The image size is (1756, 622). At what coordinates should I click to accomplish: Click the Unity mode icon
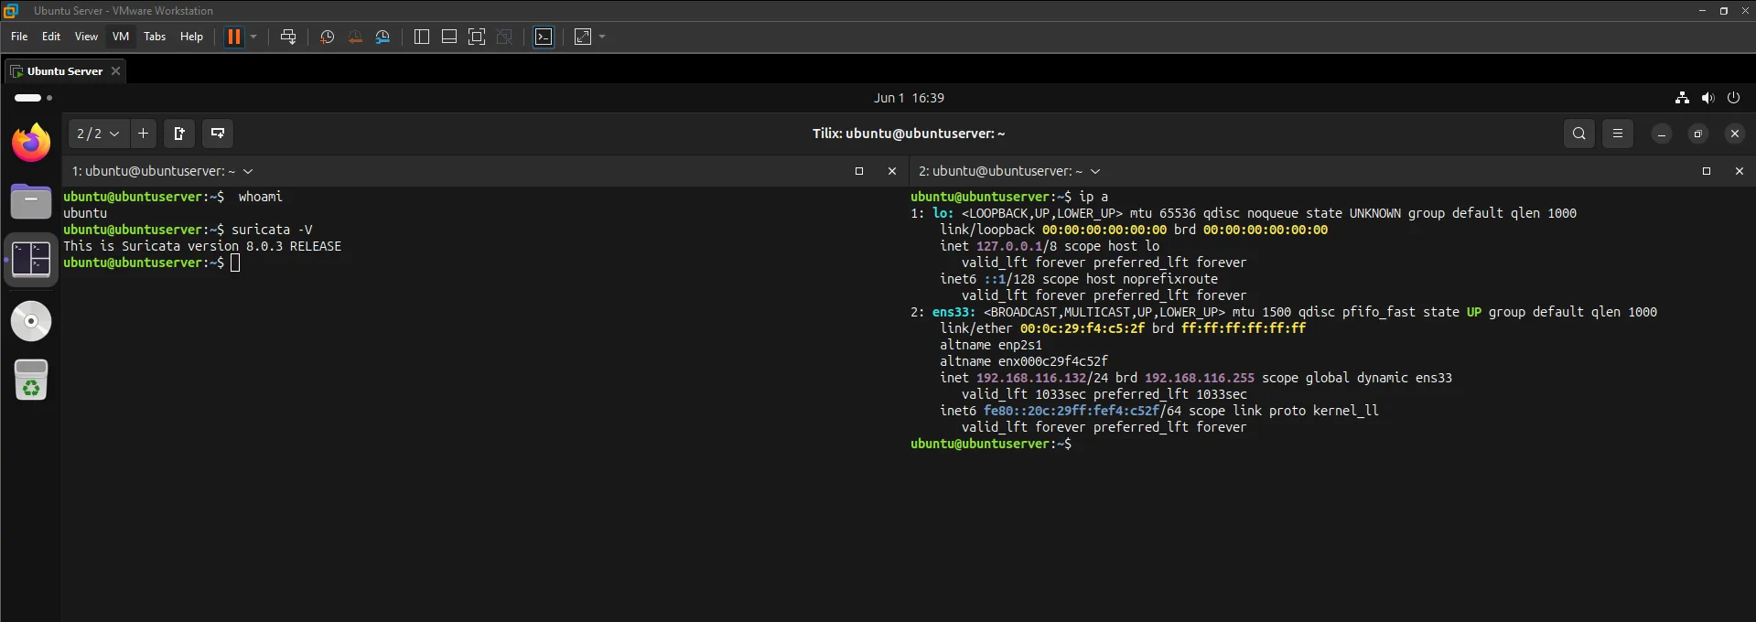(x=504, y=37)
